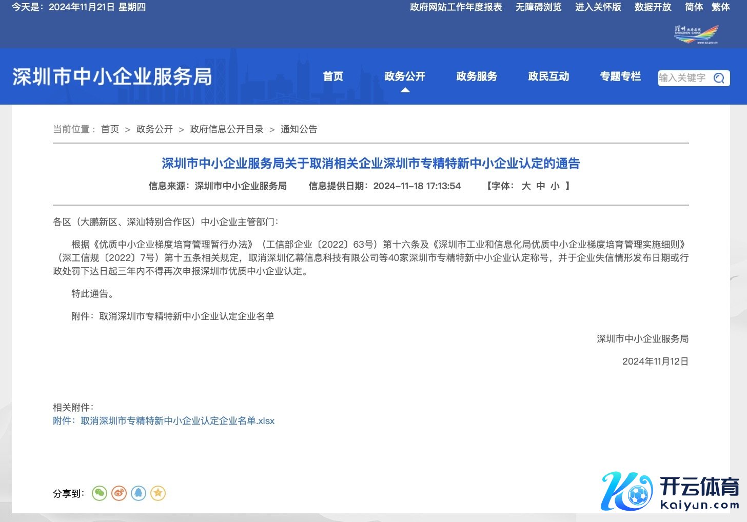Open the Shenzhen government online logo
This screenshot has height=522, width=747.
coord(696,35)
